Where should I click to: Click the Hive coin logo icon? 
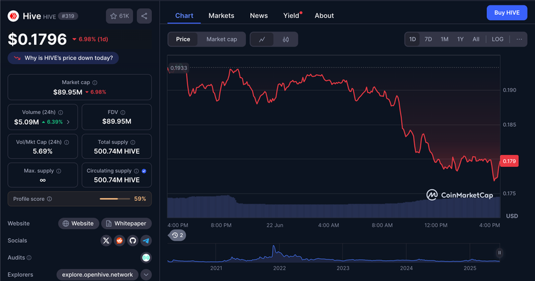click(13, 15)
